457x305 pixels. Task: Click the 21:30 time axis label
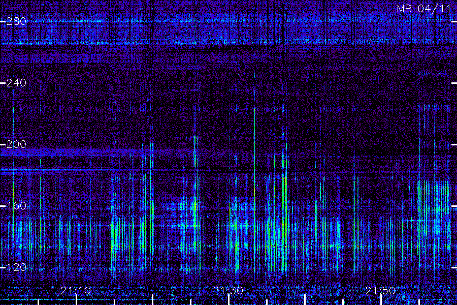pyautogui.click(x=228, y=291)
